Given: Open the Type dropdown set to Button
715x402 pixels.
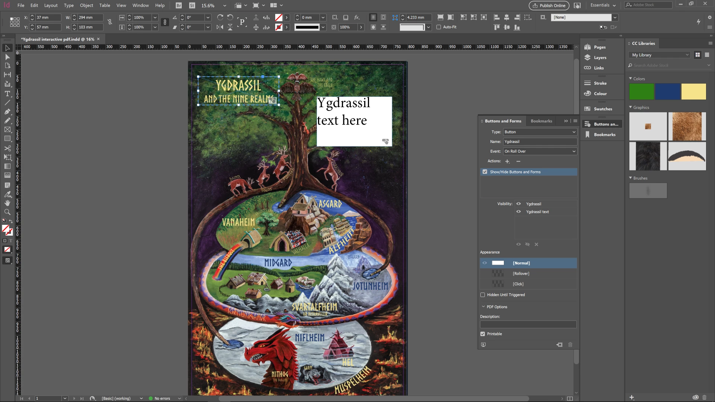Looking at the screenshot, I should (540, 132).
